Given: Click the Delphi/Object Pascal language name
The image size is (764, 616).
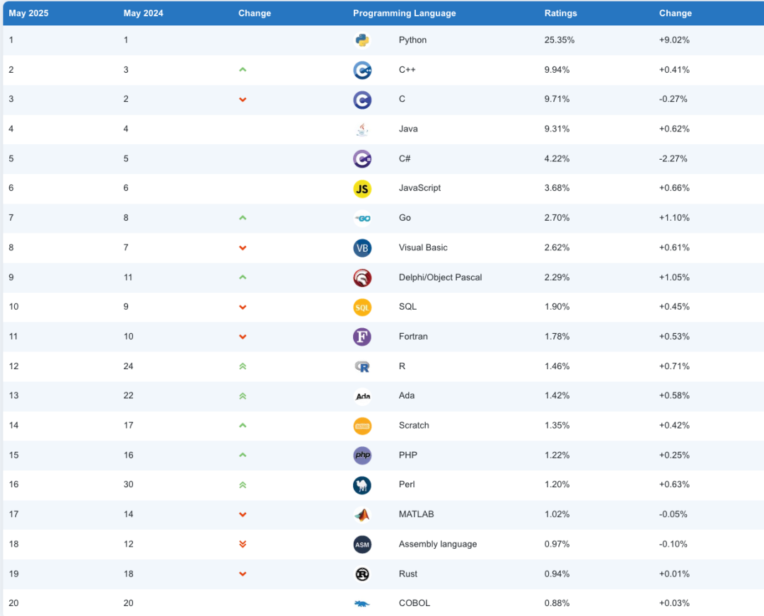Looking at the screenshot, I should click(440, 277).
